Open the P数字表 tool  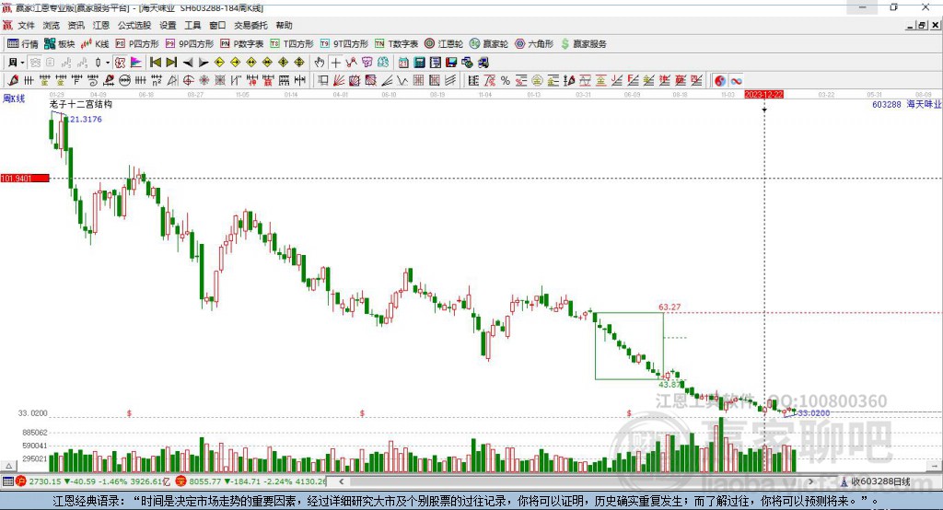[x=242, y=44]
